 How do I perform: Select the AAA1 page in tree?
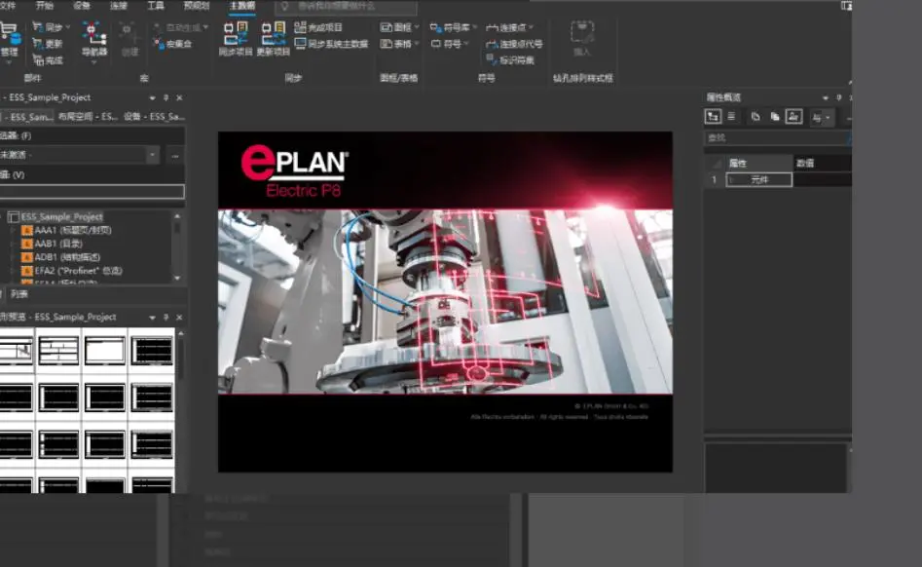click(72, 230)
